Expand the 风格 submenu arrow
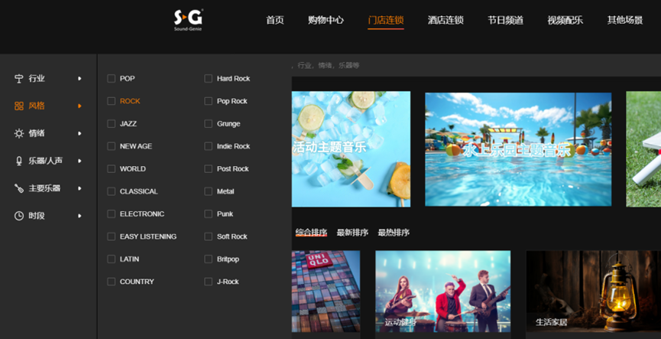 [x=79, y=106]
